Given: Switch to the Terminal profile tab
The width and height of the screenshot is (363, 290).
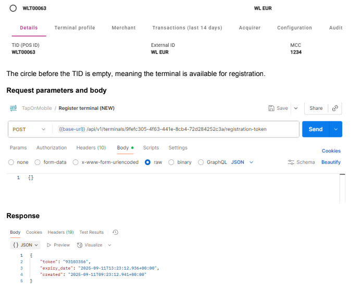Looking at the screenshot, I should click(74, 28).
